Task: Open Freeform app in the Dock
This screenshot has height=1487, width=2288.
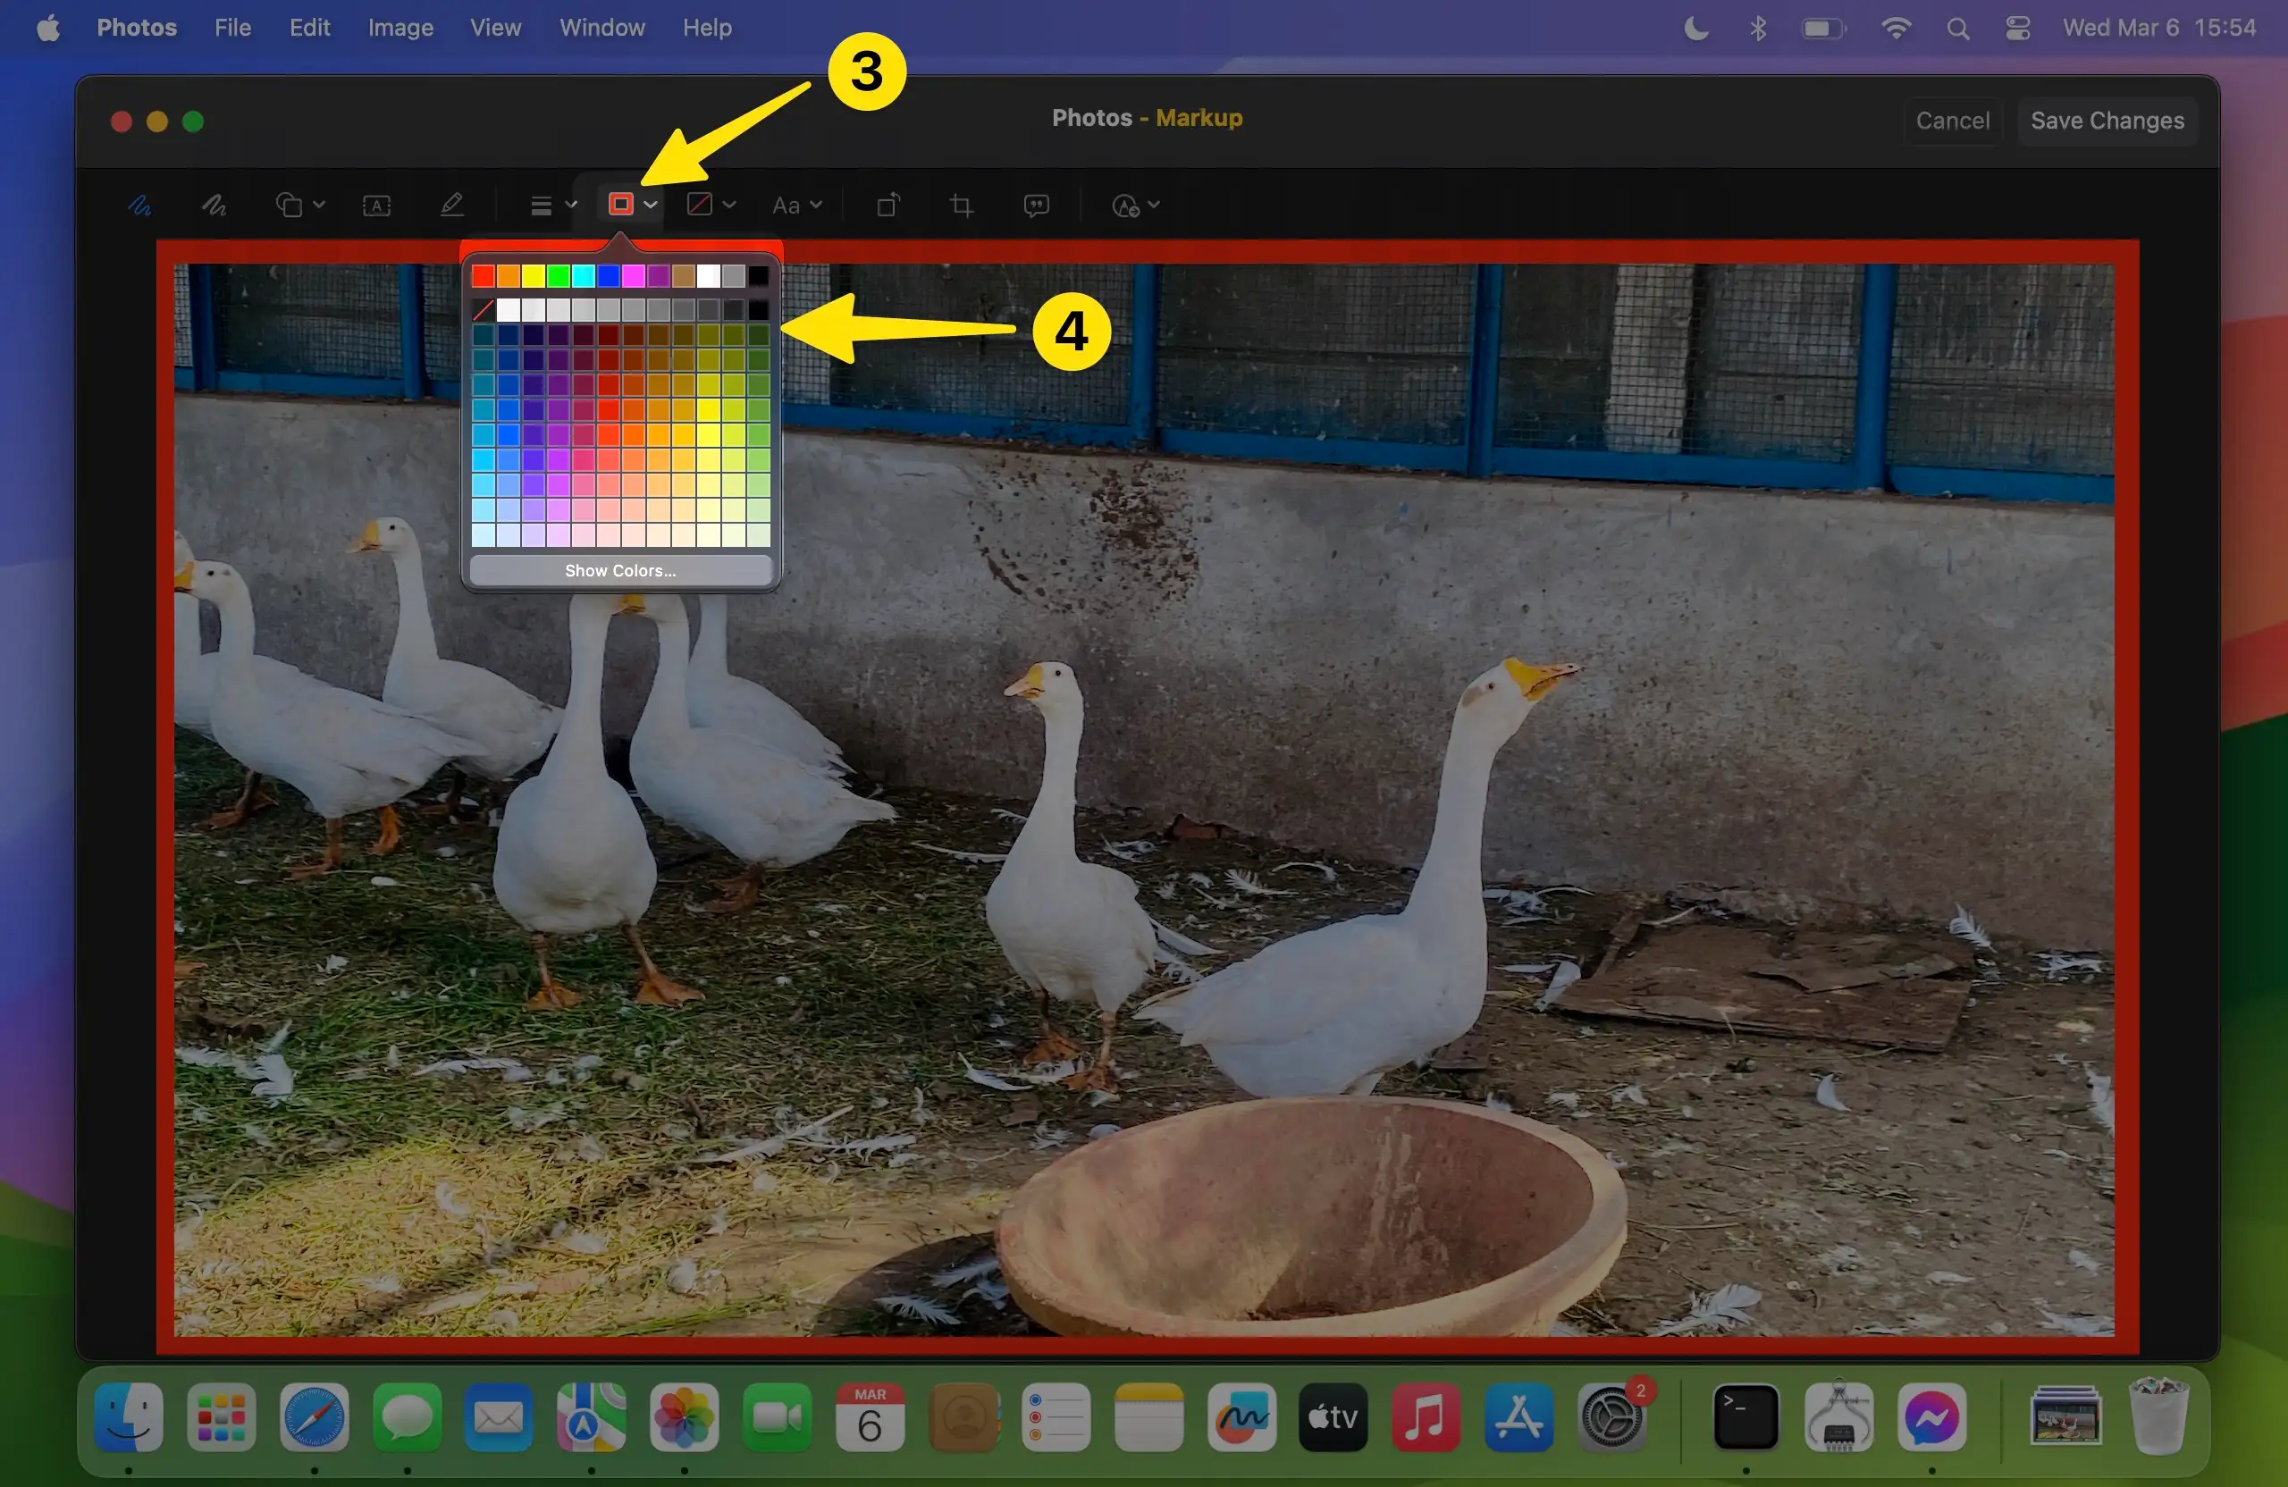Action: click(1241, 1416)
